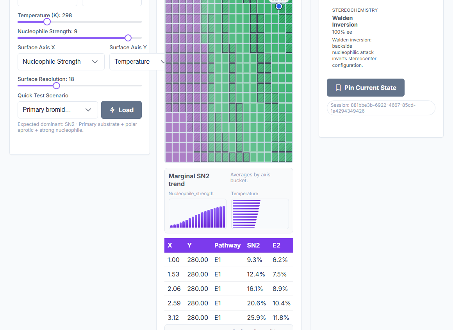
Task: Select the table cell with X value 2.59
Action: (x=174, y=303)
